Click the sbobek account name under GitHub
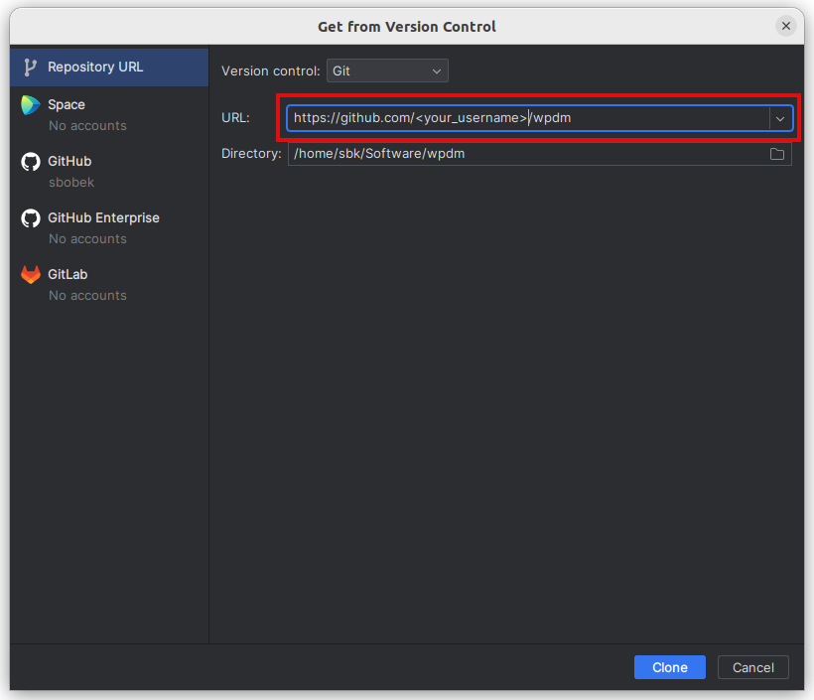This screenshot has height=700, width=814. [71, 183]
